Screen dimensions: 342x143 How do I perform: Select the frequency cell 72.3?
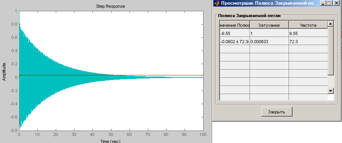click(x=308, y=41)
